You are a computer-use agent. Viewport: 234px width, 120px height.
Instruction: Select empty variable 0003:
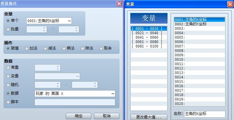coord(199,28)
